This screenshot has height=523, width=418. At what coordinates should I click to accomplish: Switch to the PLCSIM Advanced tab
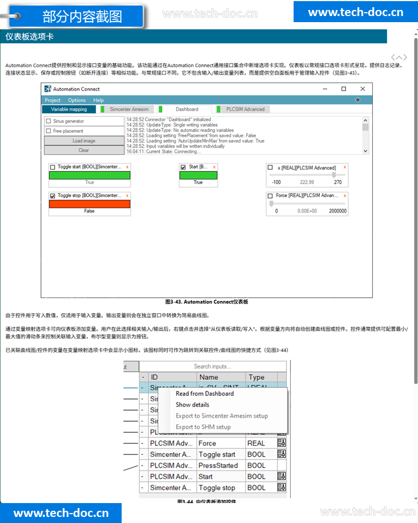(243, 109)
